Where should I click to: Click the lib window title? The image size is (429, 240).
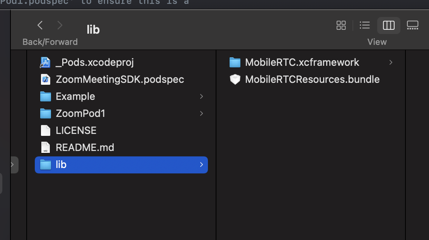click(x=93, y=30)
